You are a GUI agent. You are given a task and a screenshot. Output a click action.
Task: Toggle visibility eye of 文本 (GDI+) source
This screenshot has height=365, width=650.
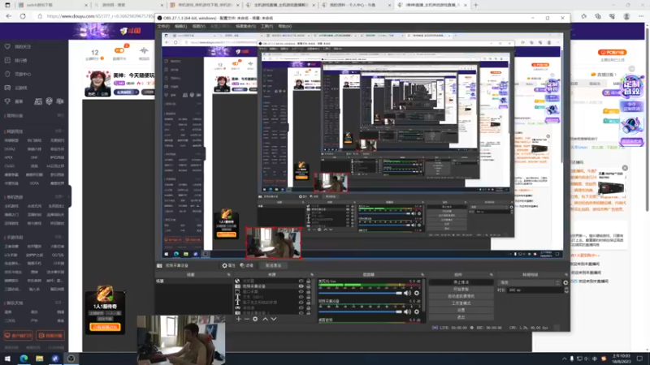tap(301, 297)
